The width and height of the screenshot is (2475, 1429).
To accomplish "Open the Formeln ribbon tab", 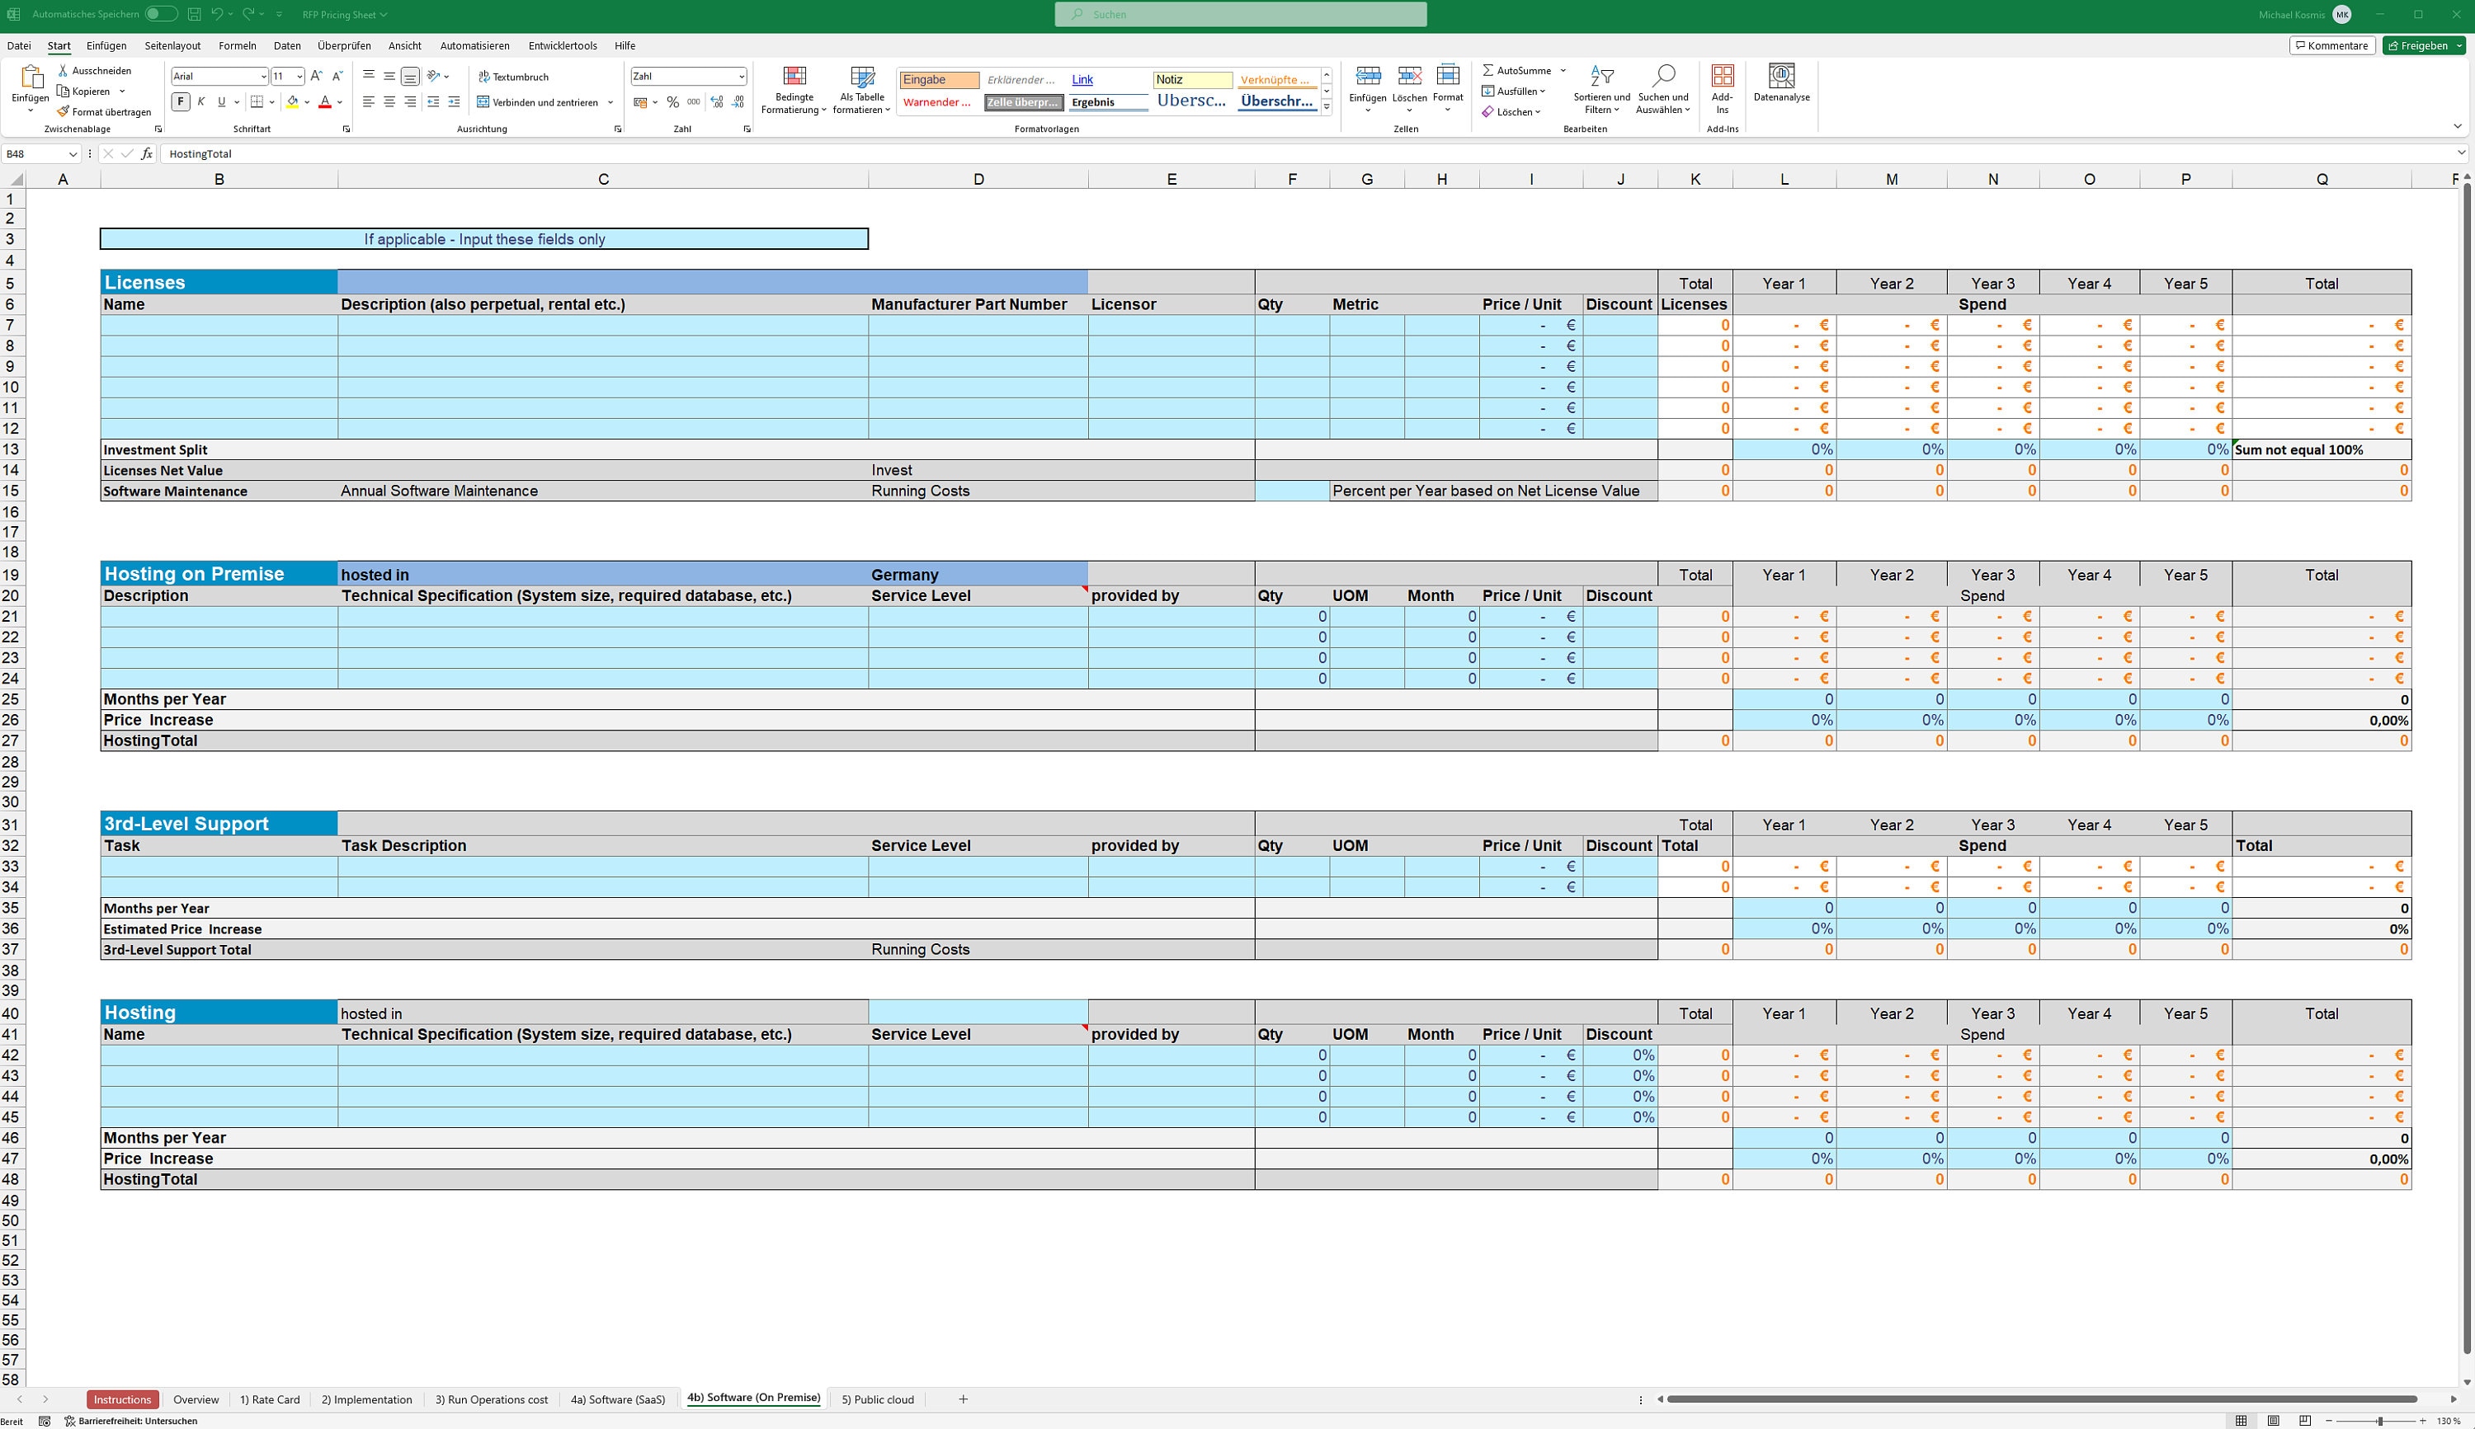I will click(x=237, y=46).
